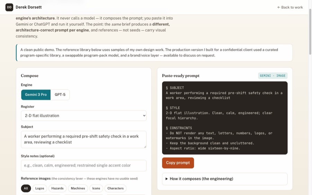Screen dimensions: 312x195
Task: Expand How it composes section
Action: point(225,179)
